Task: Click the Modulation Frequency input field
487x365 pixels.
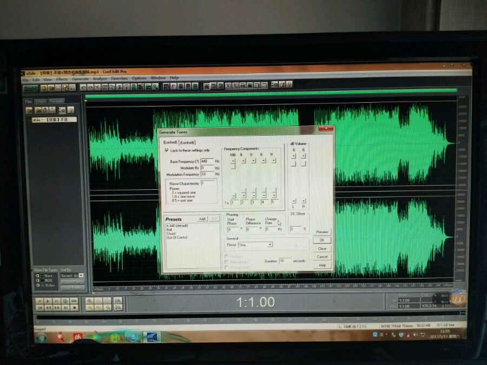Action: 207,174
